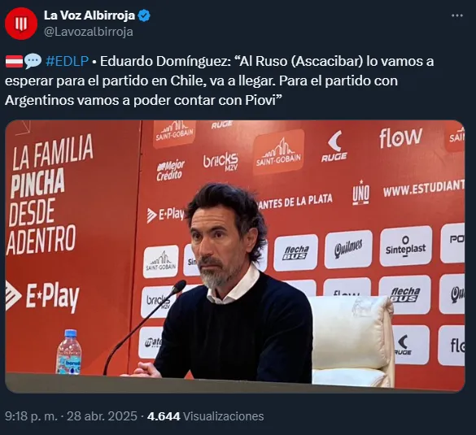Click the large E-Play logo on banner
The width and height of the screenshot is (476, 435).
tap(42, 298)
